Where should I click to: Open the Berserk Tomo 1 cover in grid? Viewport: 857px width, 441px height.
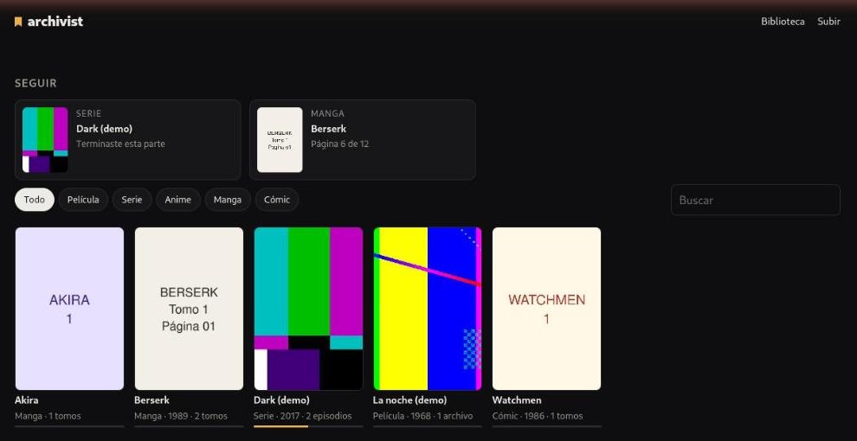[x=189, y=309]
